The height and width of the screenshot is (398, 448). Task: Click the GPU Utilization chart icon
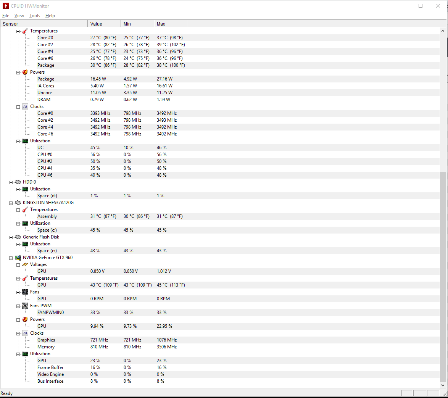25,354
